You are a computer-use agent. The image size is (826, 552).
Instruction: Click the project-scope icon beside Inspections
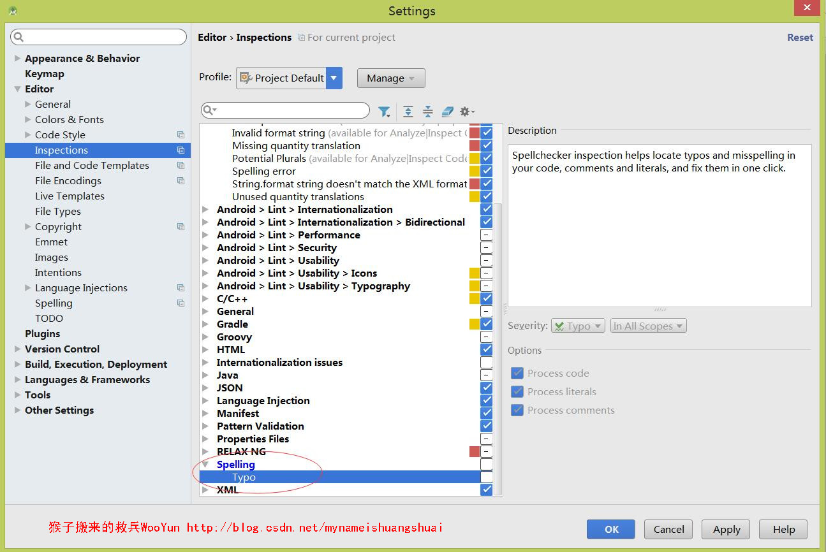181,150
